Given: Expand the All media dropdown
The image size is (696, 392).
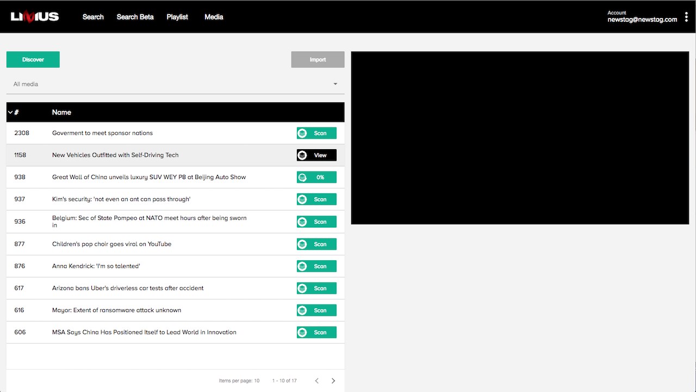Looking at the screenshot, I should coord(175,84).
